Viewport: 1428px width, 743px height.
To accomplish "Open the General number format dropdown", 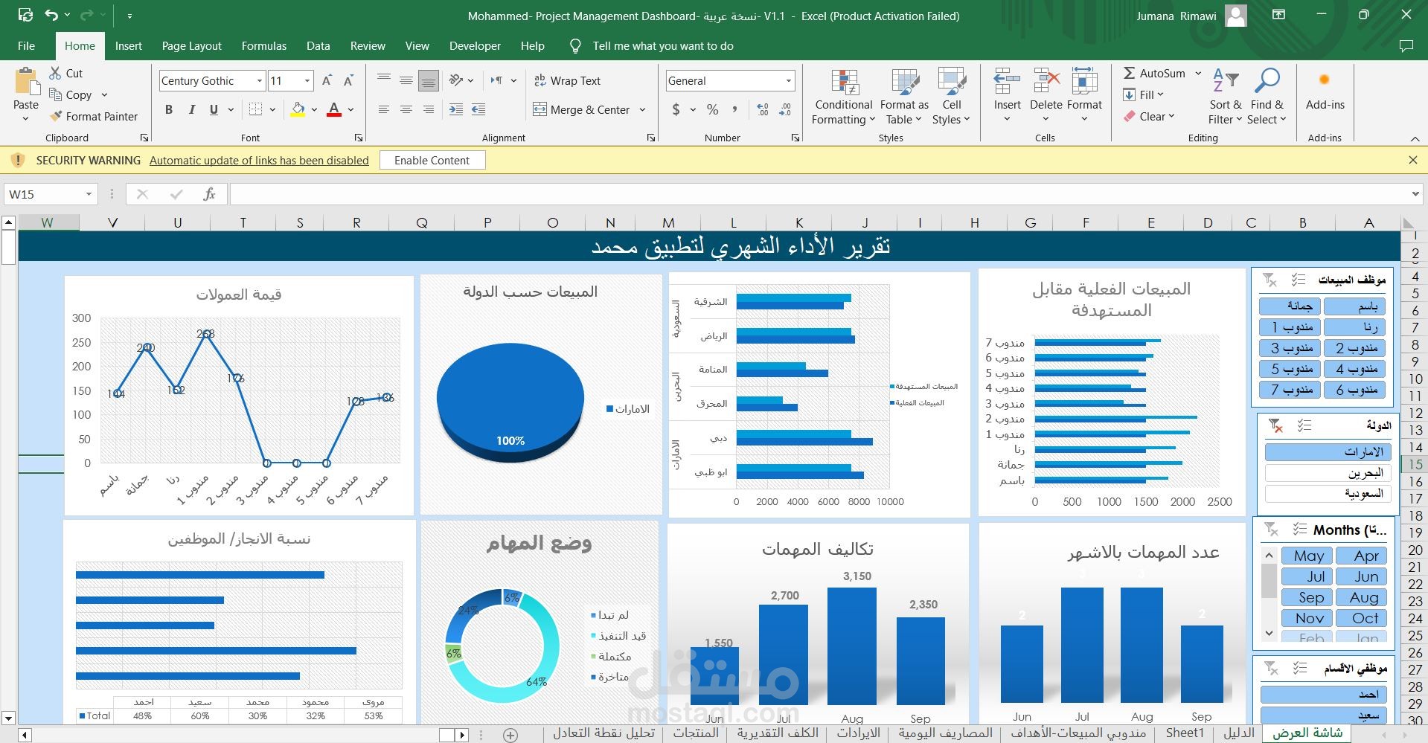I will [789, 80].
